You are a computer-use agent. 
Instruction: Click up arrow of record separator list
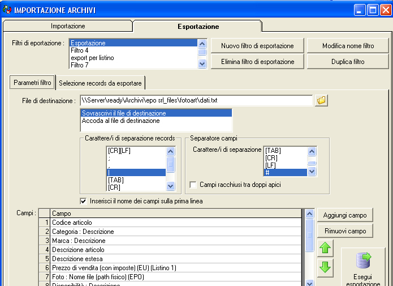click(170, 151)
